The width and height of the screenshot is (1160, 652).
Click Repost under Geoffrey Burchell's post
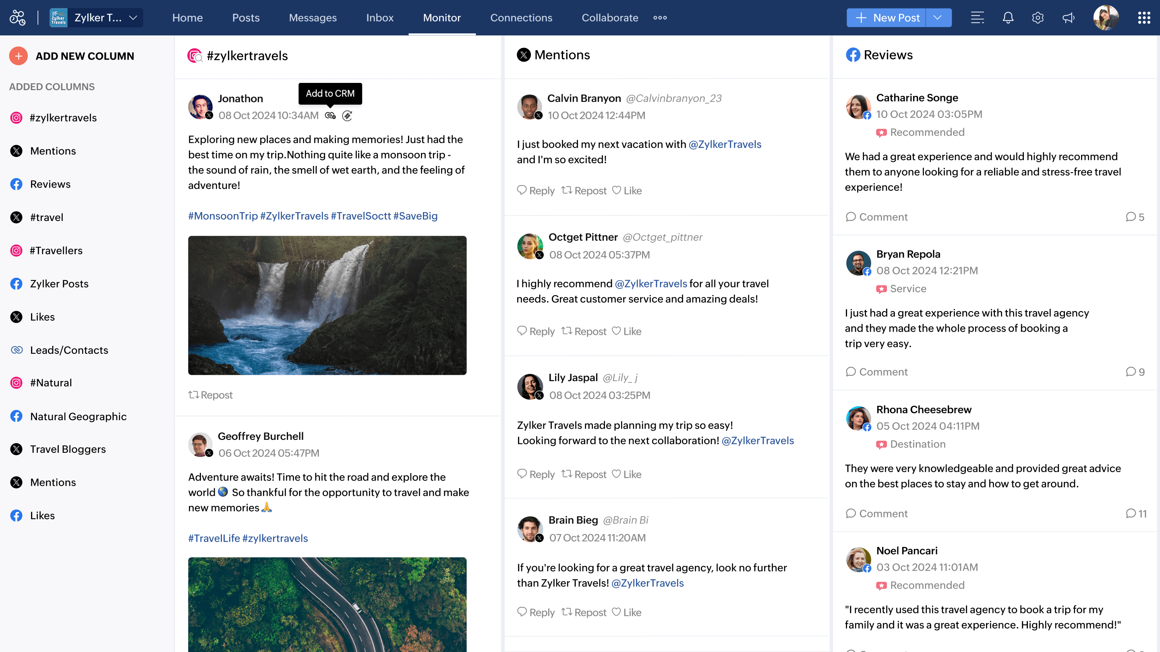click(x=210, y=394)
